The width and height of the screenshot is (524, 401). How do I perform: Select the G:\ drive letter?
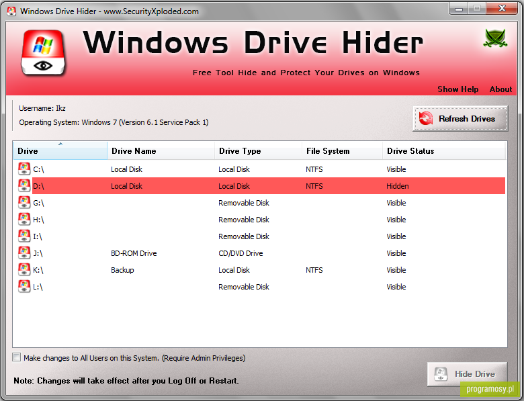(38, 203)
